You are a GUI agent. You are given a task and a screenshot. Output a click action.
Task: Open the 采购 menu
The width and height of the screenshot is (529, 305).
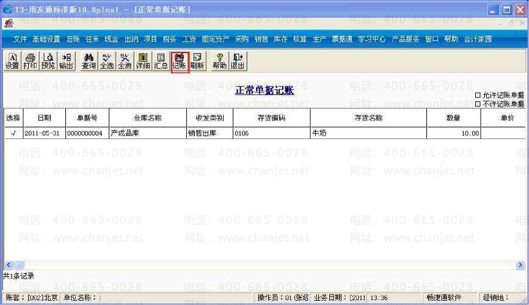coord(241,39)
